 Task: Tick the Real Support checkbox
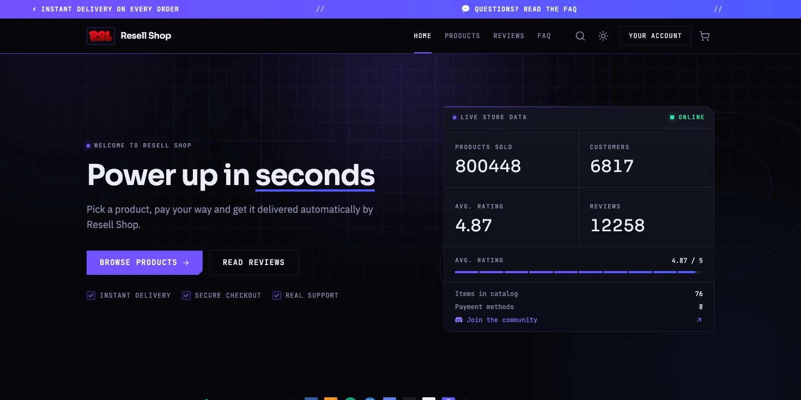(x=277, y=296)
